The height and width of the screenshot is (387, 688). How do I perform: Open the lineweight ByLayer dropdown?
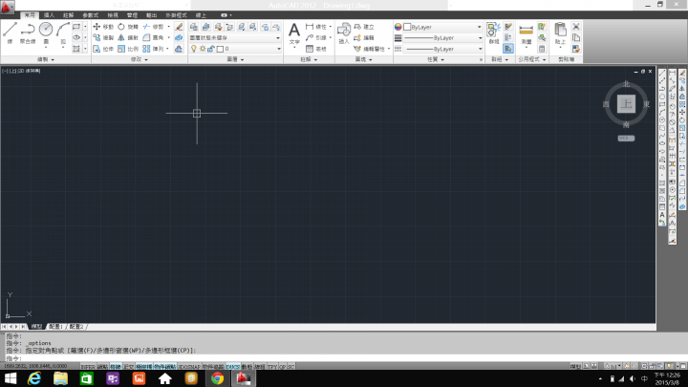[442, 37]
